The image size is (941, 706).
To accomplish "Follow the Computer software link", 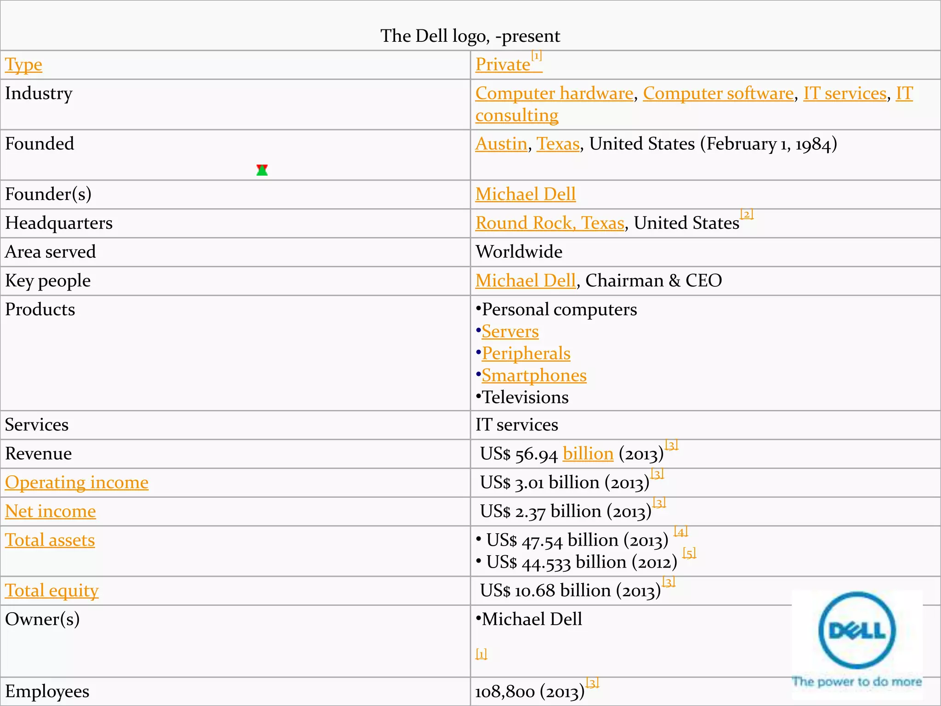I will tap(718, 93).
